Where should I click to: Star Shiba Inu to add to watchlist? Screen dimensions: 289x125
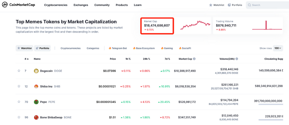coord(19,86)
